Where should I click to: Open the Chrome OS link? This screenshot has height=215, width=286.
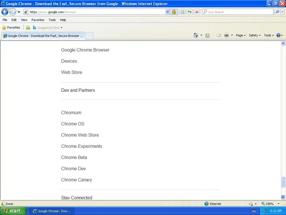73,124
